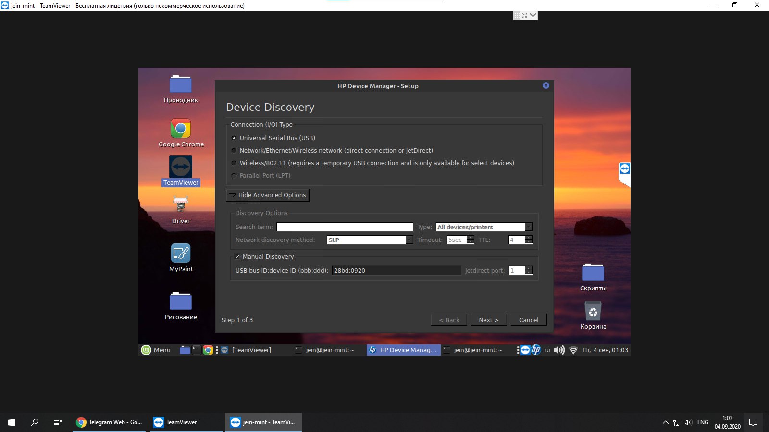Increase the Jetdirect port value
Screen dimensions: 769x432
pos(529,268)
